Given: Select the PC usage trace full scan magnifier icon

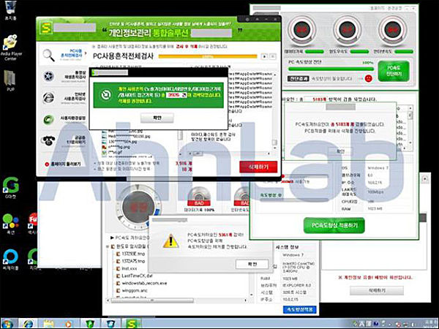Looking at the screenshot, I should (x=48, y=55).
